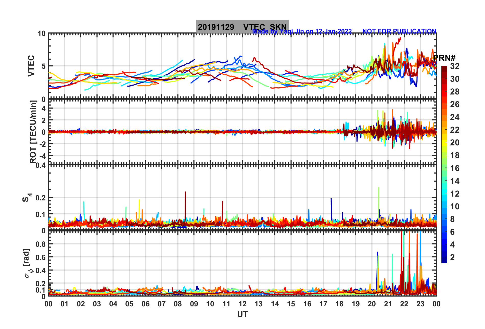The height and width of the screenshot is (329, 485).
Task: Click the VTEC axis tick label '5'
Action: [43, 66]
